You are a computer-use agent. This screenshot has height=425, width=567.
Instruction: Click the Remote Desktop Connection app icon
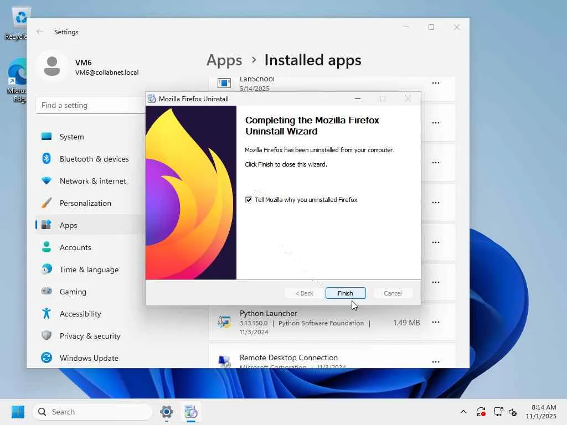(x=224, y=361)
